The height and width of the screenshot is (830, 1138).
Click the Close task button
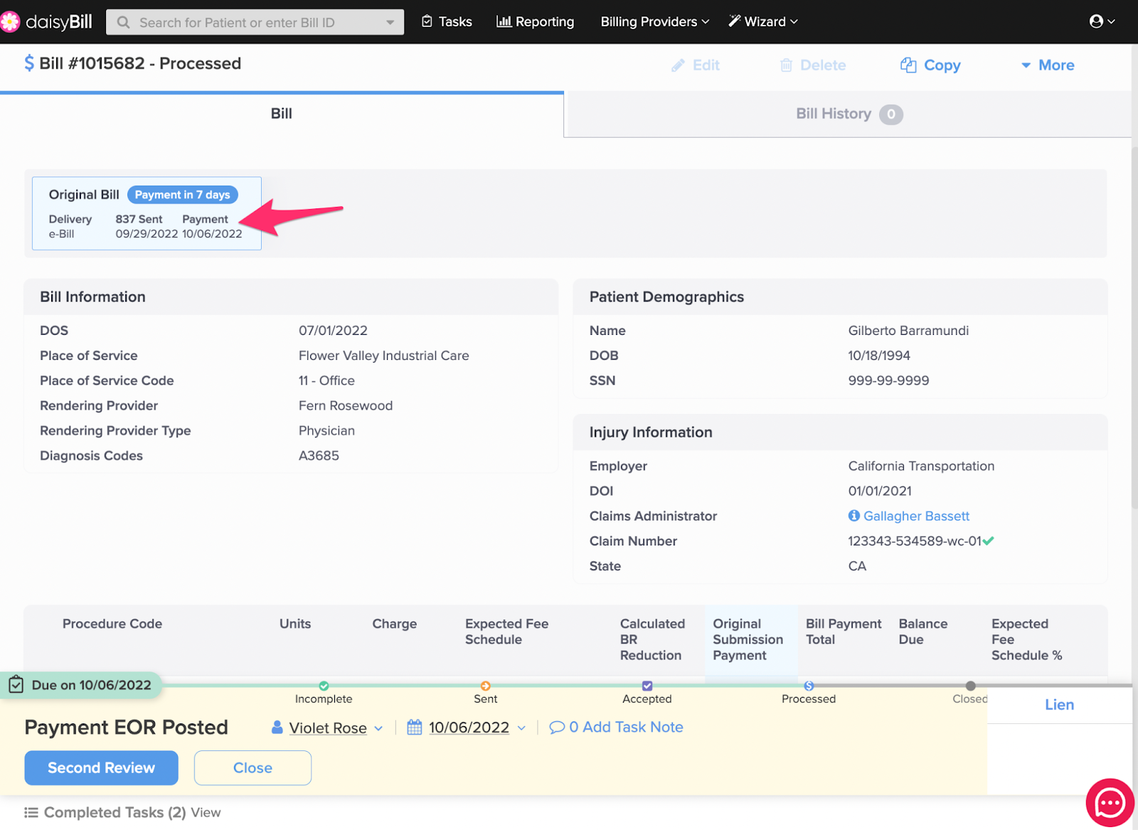click(x=252, y=768)
